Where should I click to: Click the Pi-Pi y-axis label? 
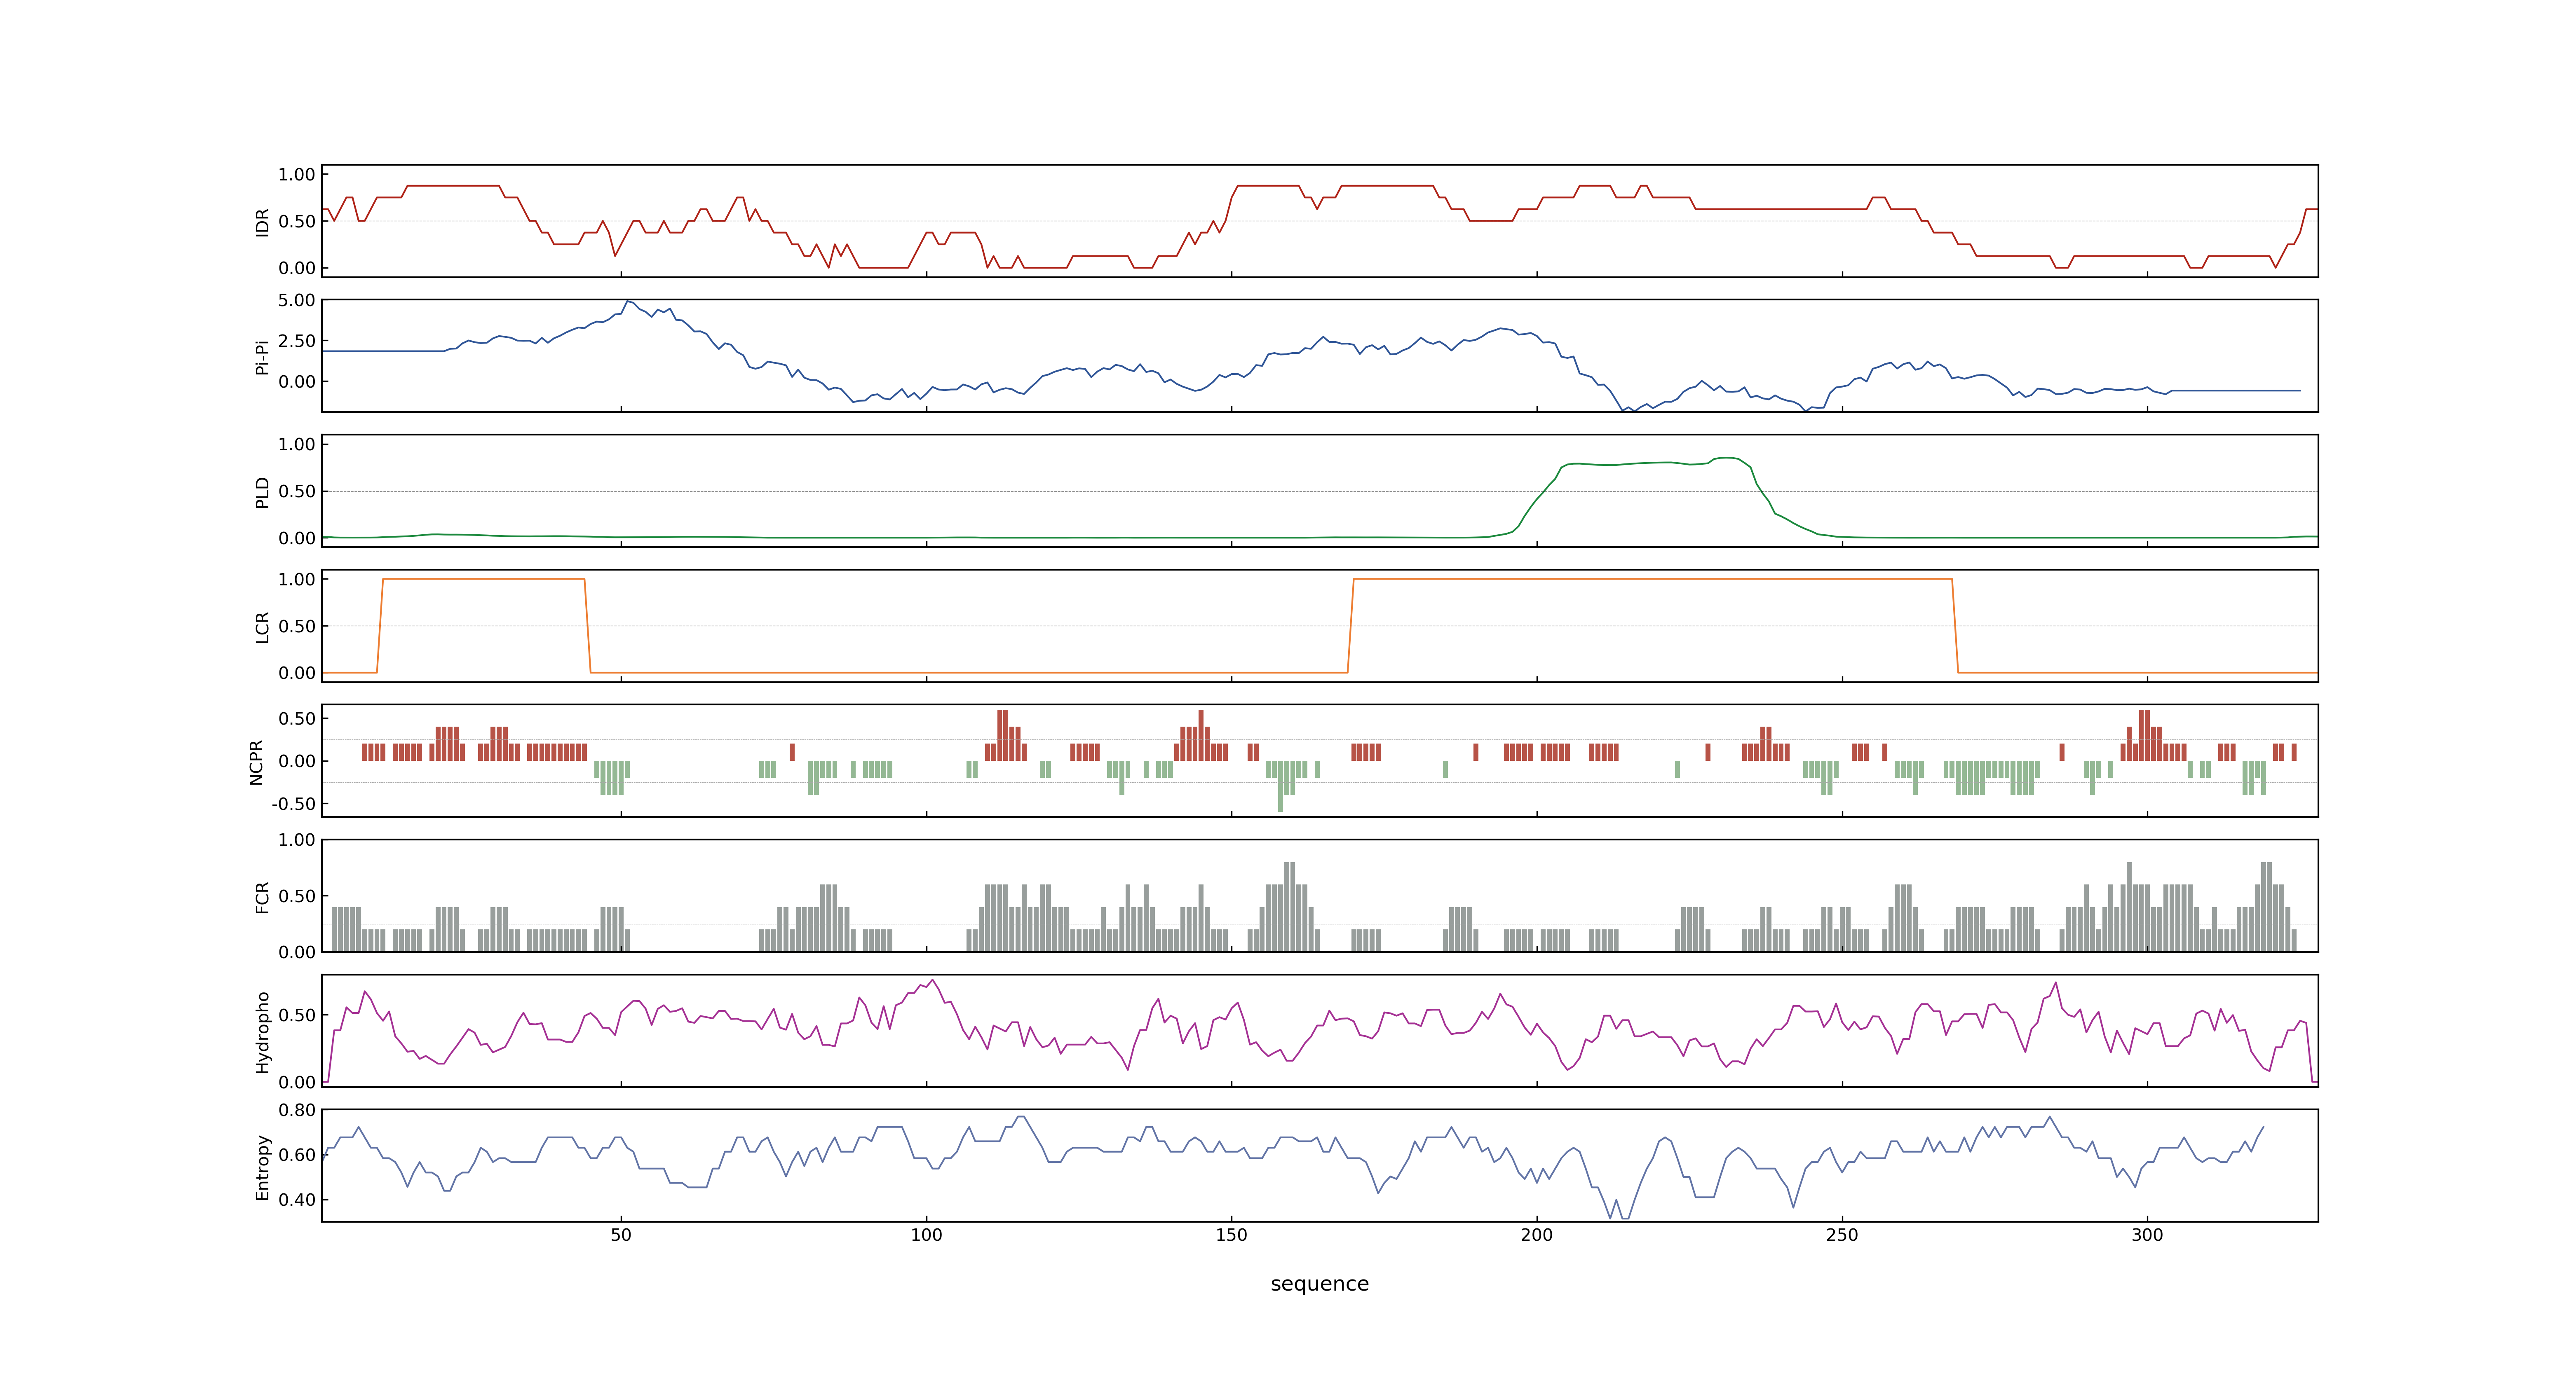pos(262,357)
